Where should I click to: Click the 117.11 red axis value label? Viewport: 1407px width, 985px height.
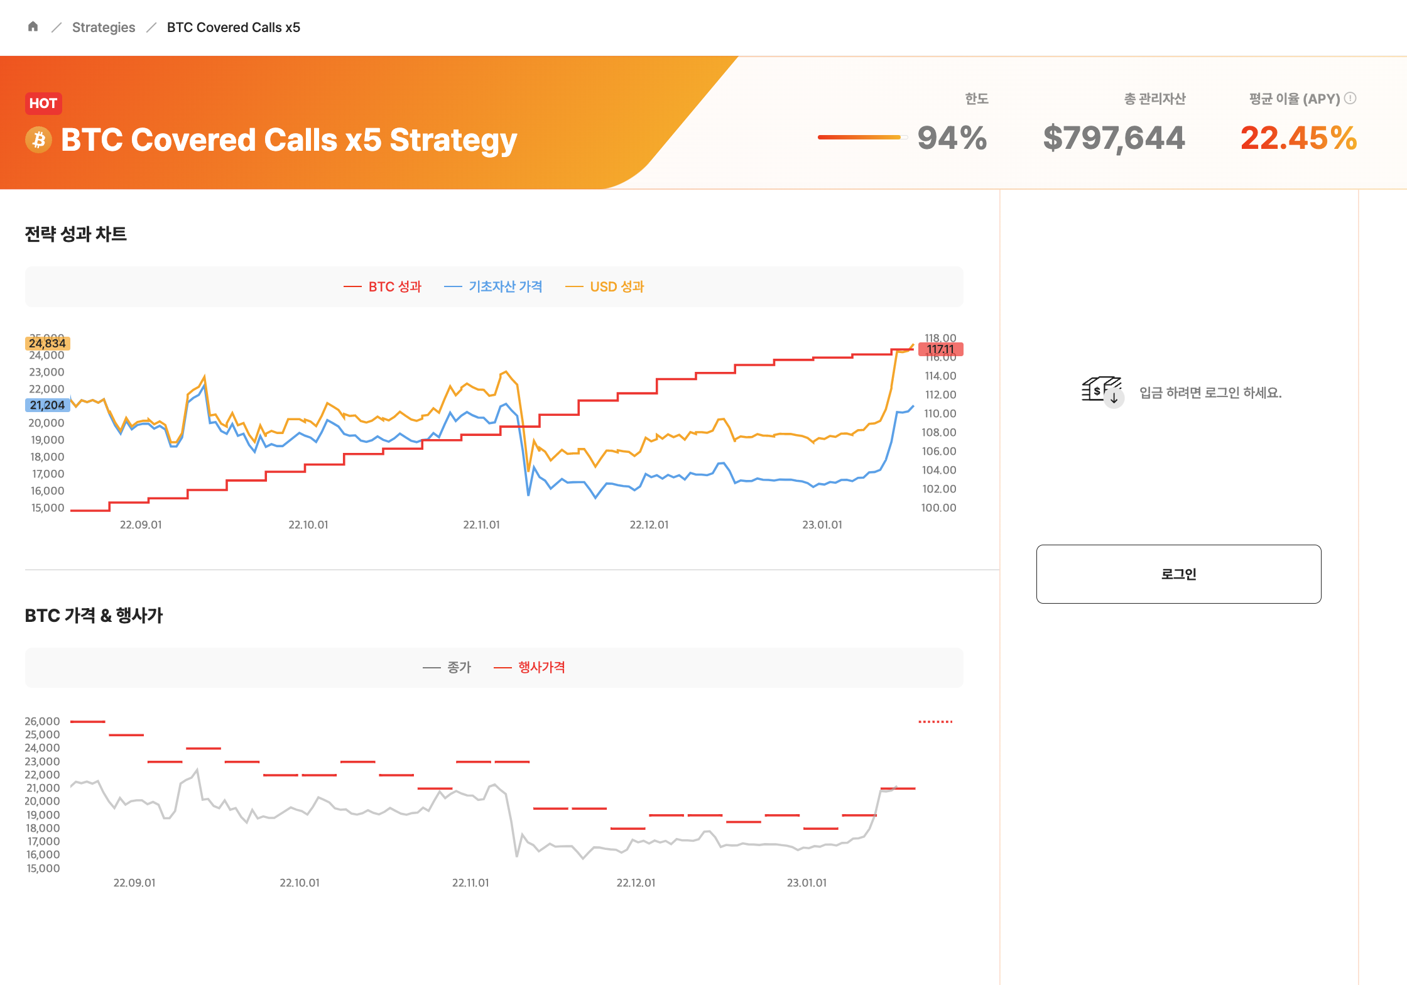tap(940, 349)
